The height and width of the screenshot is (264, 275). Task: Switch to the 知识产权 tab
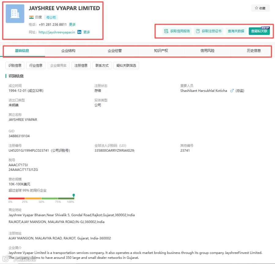point(161,51)
